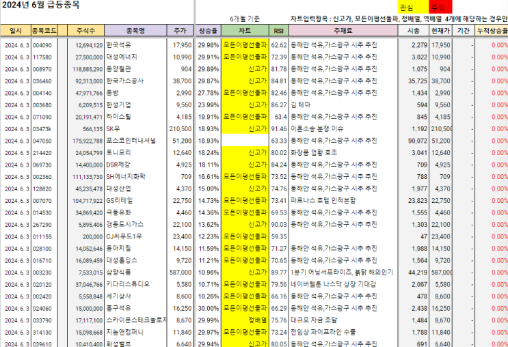Select the empty 차트 cell for 포스코인터내셔널
508x347 pixels.
245,141
